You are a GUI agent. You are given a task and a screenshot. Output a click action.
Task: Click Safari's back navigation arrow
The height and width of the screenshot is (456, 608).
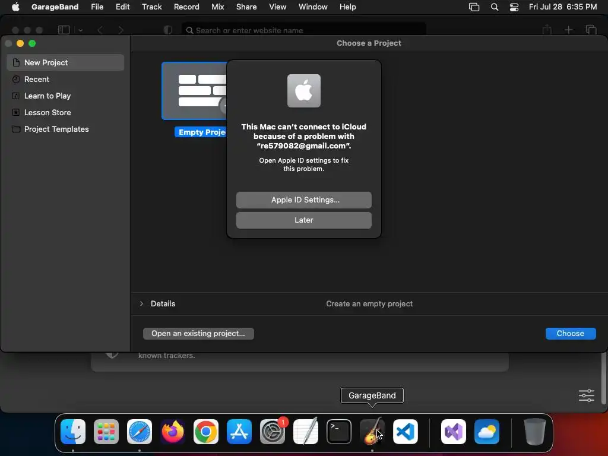click(x=100, y=30)
